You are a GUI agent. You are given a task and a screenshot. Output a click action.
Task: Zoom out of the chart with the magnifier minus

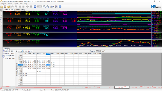[48, 7]
